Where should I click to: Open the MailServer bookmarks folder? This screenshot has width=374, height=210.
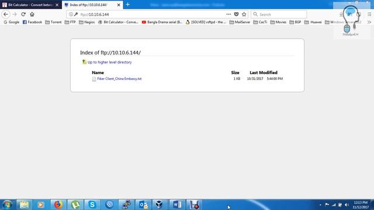(x=240, y=22)
